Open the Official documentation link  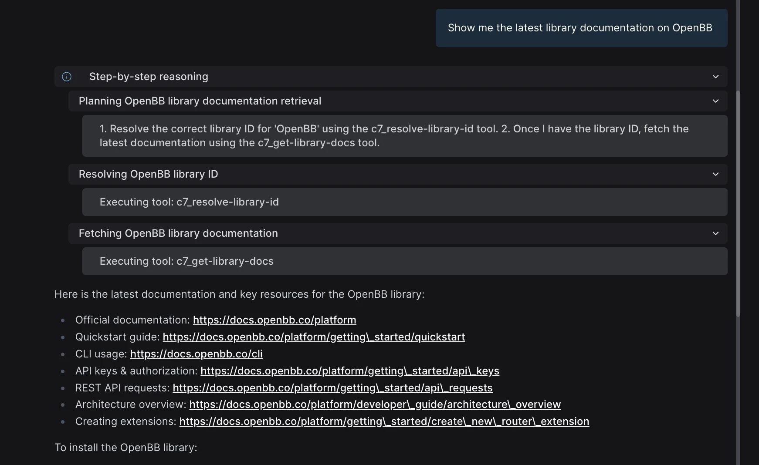(274, 320)
